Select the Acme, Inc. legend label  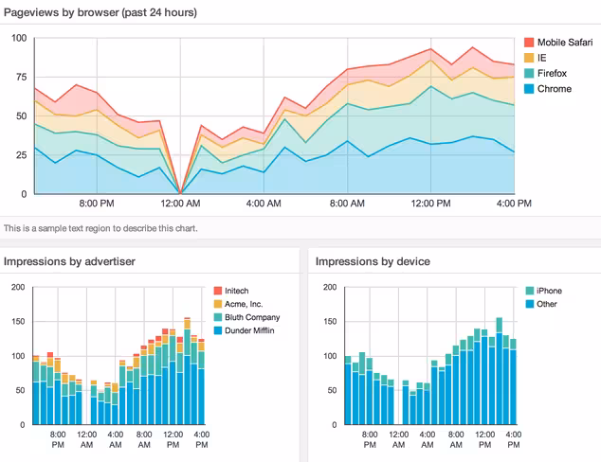244,304
